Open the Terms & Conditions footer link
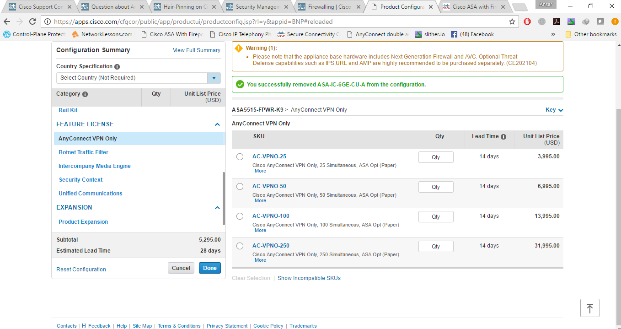Viewport: 621px width, 329px height. (179, 326)
